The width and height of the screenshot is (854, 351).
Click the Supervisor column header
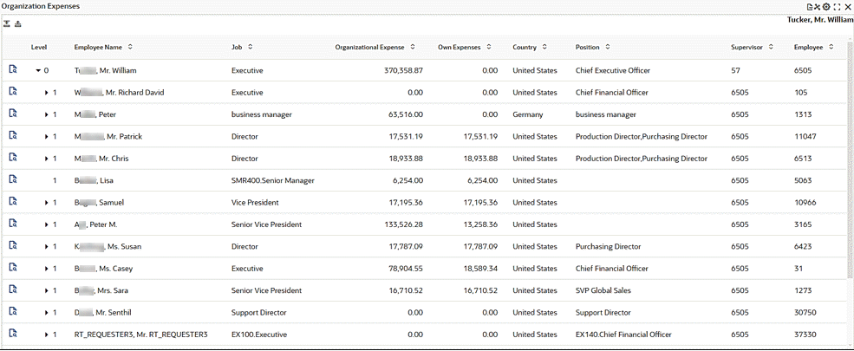pos(746,47)
